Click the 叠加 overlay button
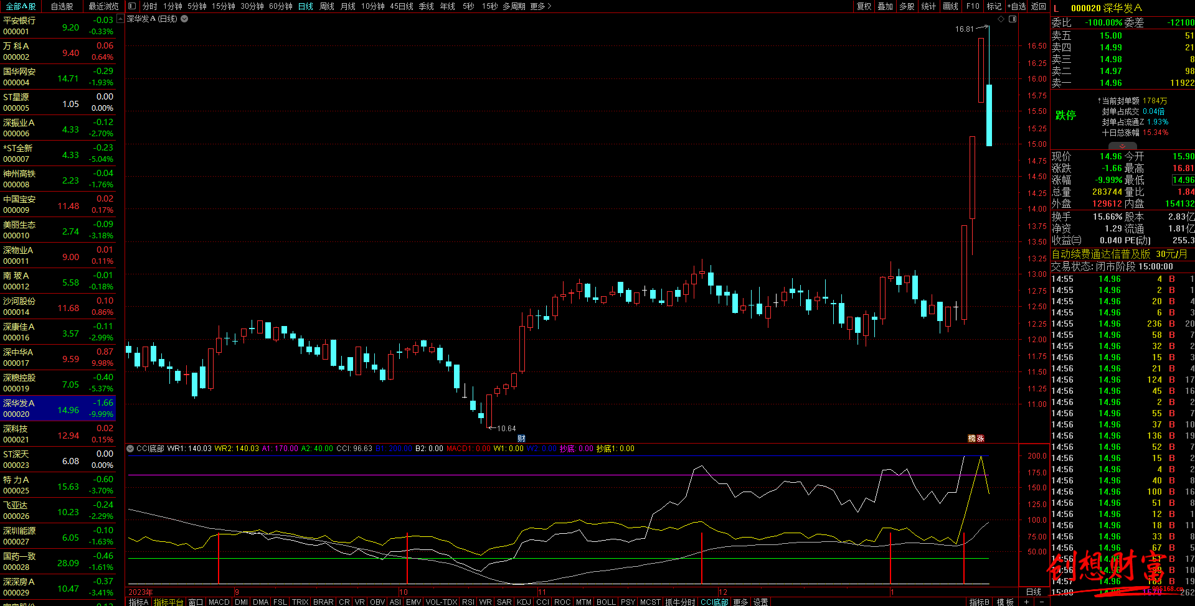1195x606 pixels. [x=885, y=6]
